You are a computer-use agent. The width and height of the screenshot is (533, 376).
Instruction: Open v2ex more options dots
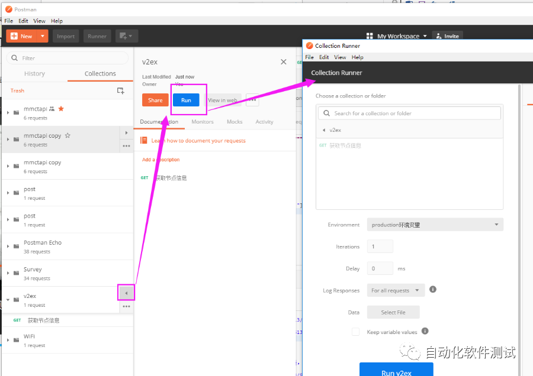[127, 306]
